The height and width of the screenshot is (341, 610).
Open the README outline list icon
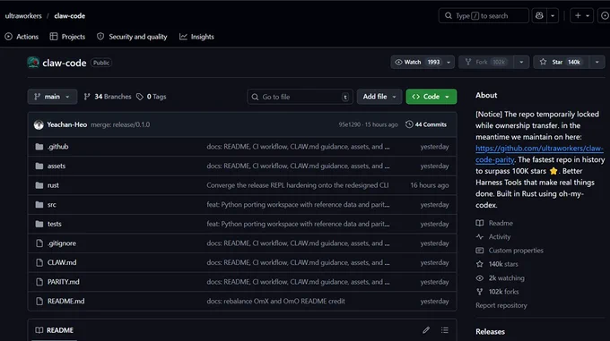click(445, 330)
